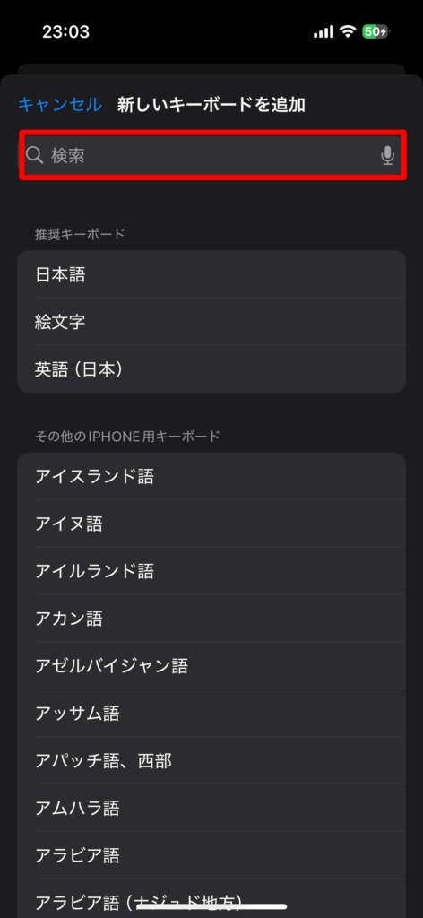The height and width of the screenshot is (918, 423).
Task: Tap the cellular signal bars icon
Action: tap(324, 31)
